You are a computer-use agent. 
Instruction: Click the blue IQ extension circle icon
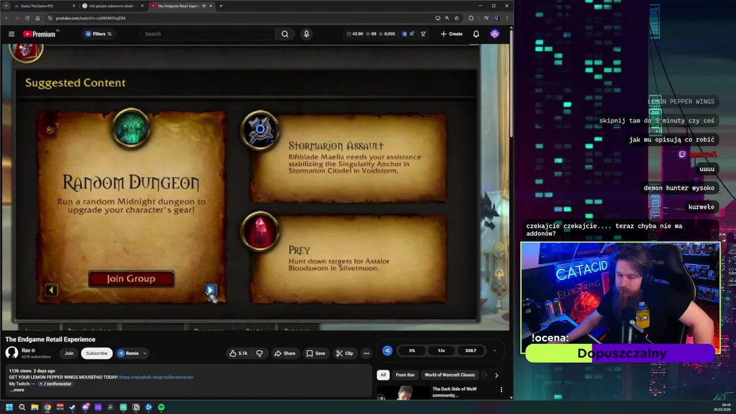[x=387, y=350]
